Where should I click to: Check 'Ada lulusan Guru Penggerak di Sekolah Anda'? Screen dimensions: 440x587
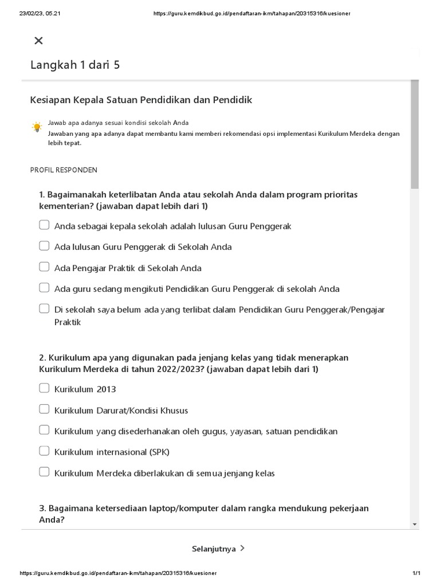[x=44, y=246]
